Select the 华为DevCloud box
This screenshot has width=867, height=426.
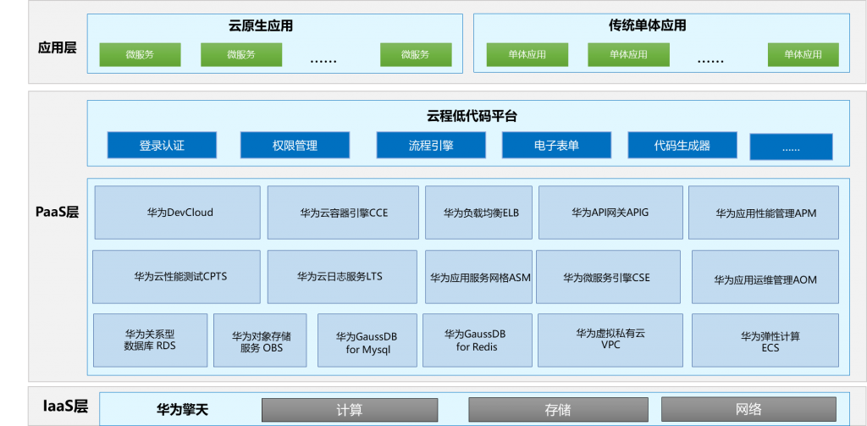[178, 213]
